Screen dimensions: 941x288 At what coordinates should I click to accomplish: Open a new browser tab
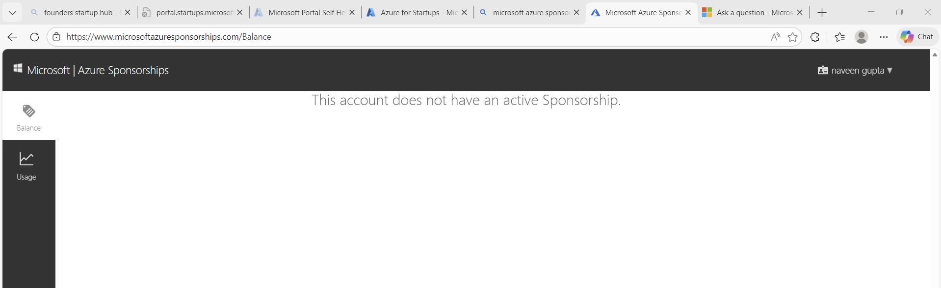tap(822, 13)
